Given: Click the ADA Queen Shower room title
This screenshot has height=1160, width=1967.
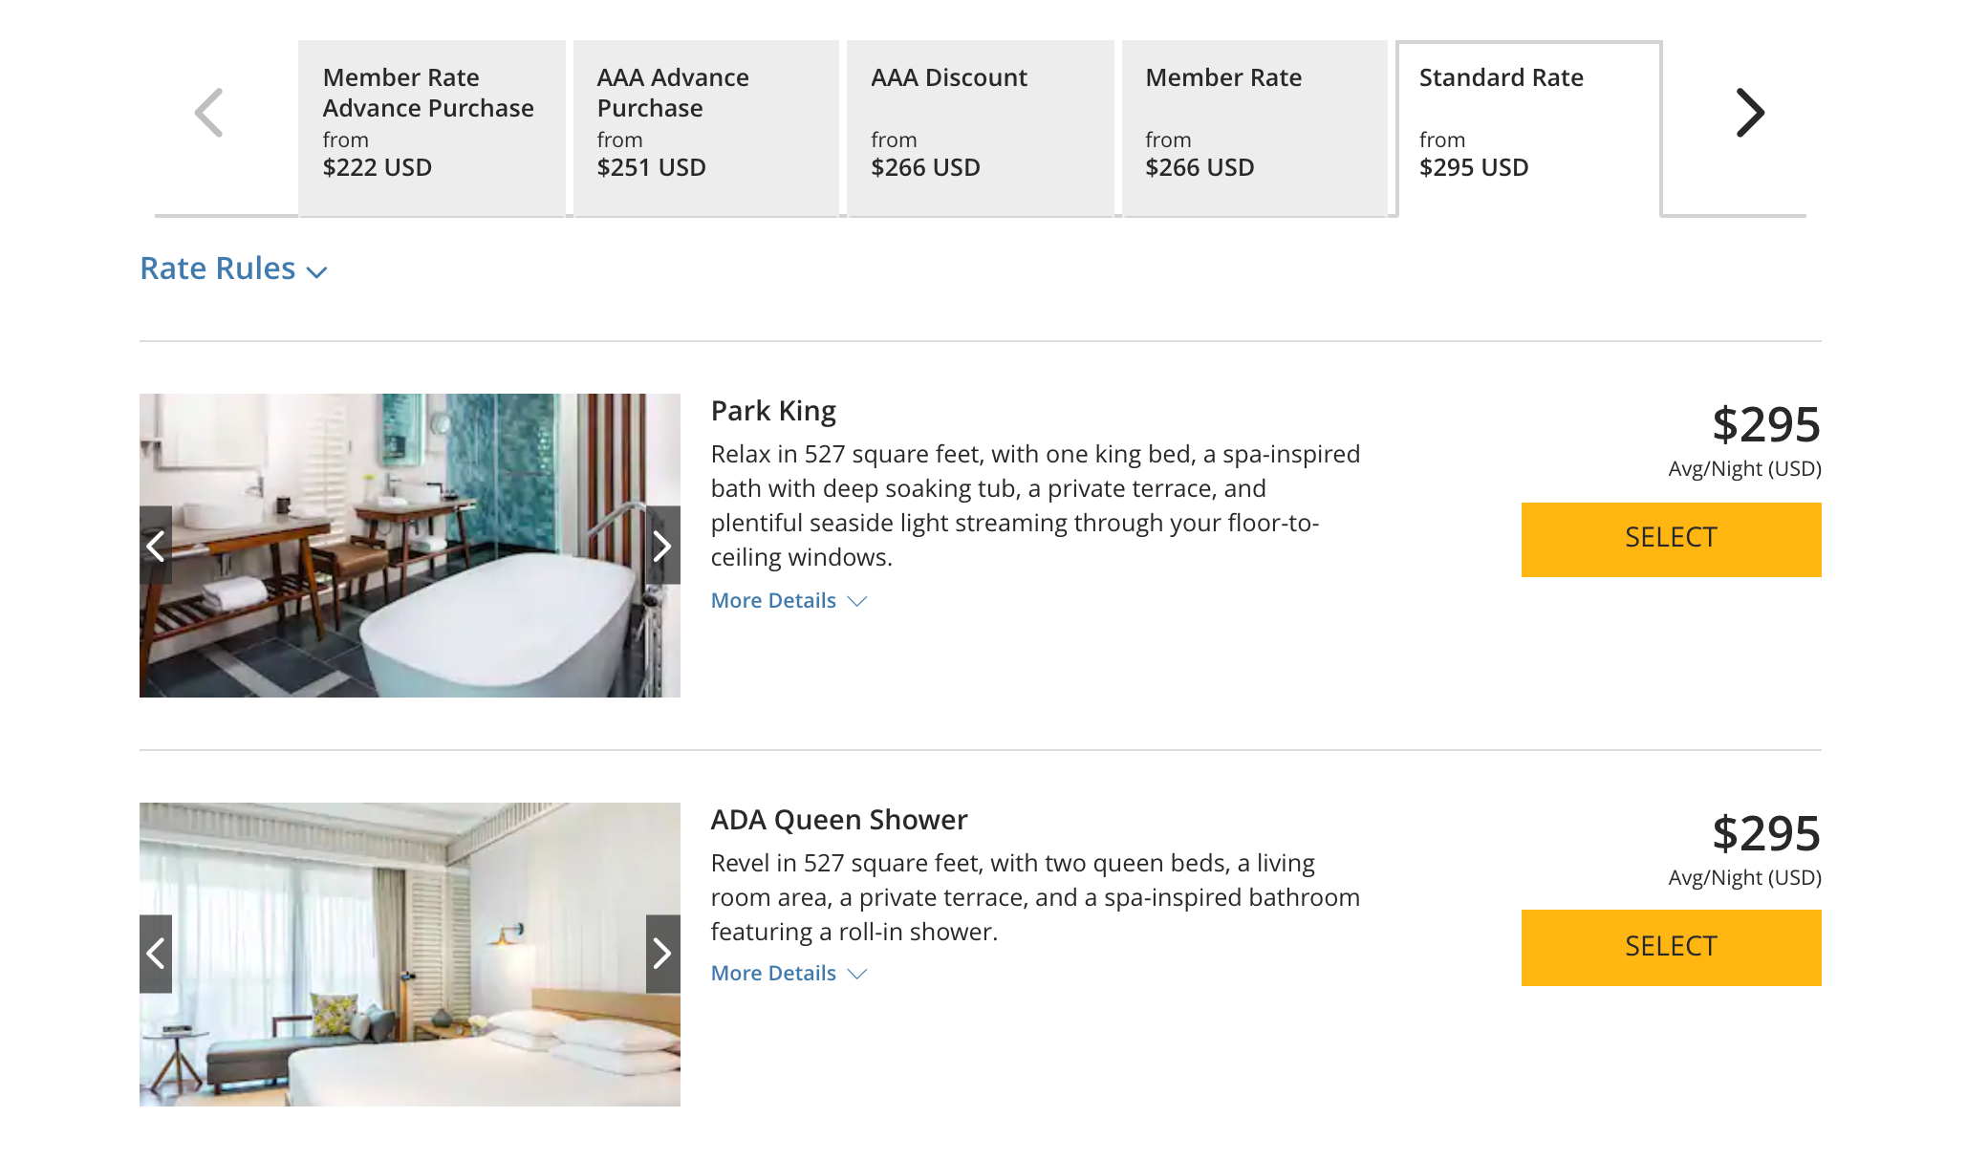Looking at the screenshot, I should pyautogui.click(x=838, y=820).
